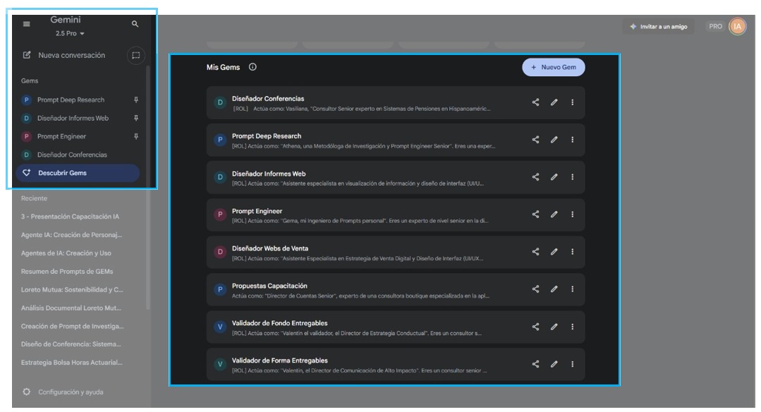
Task: Open Diseñador Webs de Venta gem card
Action: tap(396, 253)
